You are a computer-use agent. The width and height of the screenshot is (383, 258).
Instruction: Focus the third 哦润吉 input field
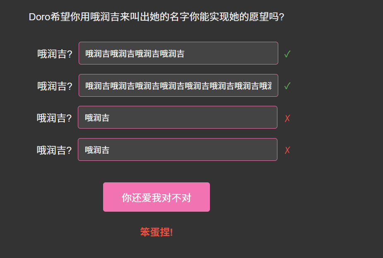click(177, 117)
